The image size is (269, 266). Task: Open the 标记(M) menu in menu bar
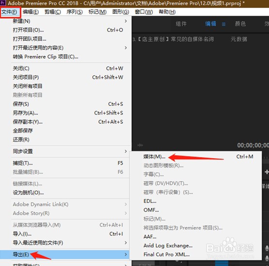pos(97,12)
